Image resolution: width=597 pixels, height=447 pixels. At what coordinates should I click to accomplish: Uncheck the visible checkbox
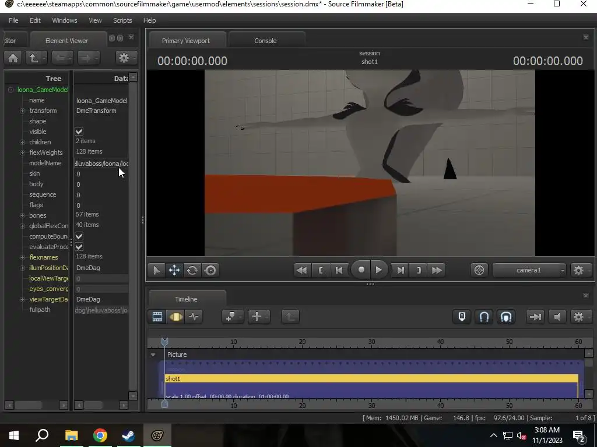click(x=79, y=132)
